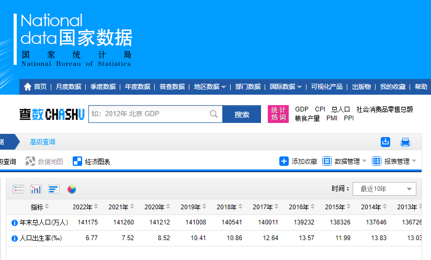Click the 报表管理 table icon
This screenshot has height=260, width=431.
pos(376,161)
